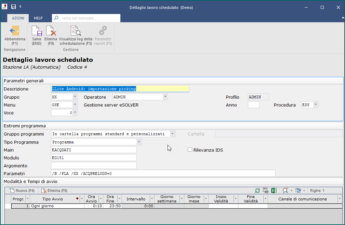The image size is (345, 225).
Task: Click the search magnifier icon in manual search
Action: 56,18
